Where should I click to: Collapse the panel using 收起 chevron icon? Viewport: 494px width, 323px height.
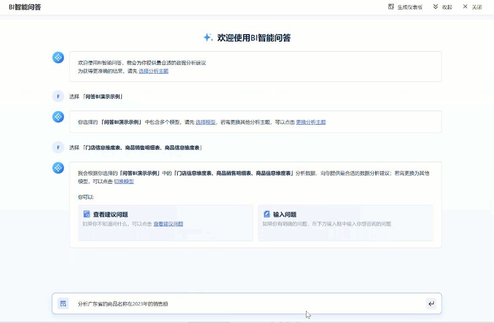(x=436, y=7)
